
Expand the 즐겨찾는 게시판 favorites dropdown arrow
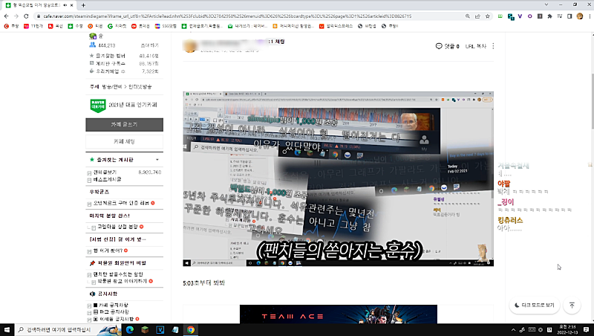click(x=157, y=160)
